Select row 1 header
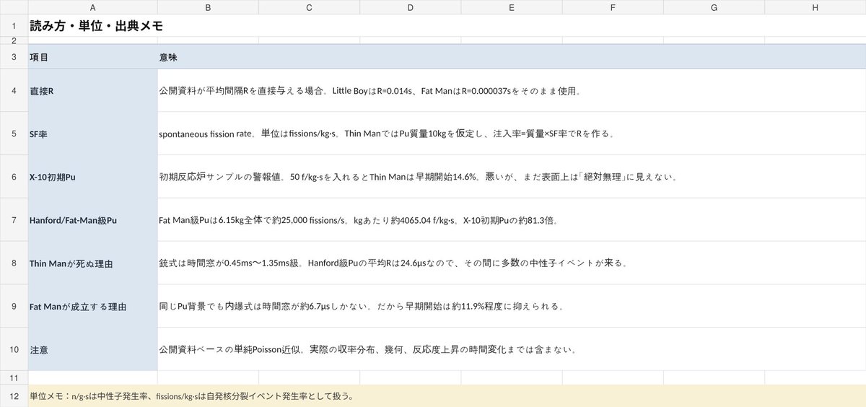 (x=14, y=25)
